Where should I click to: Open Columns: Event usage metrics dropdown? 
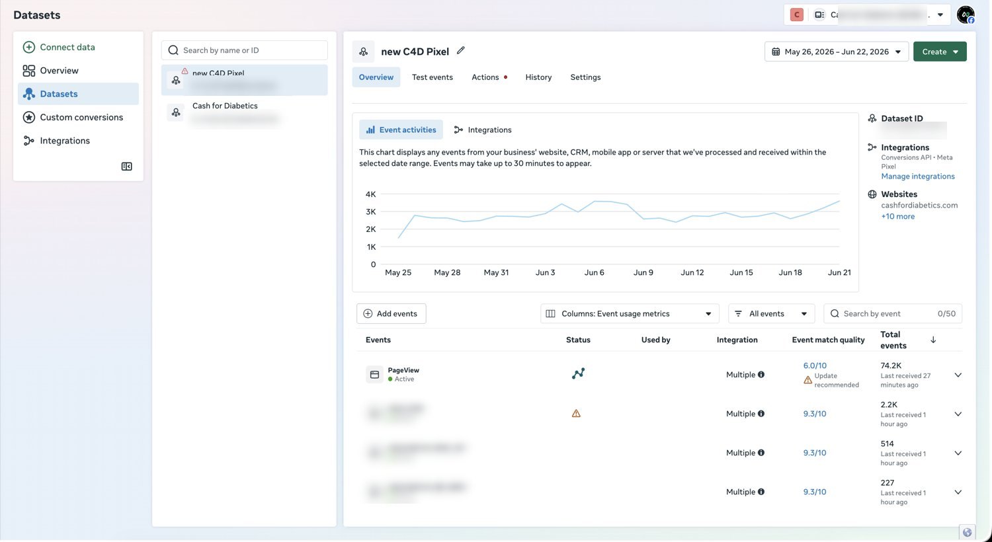[x=630, y=314]
